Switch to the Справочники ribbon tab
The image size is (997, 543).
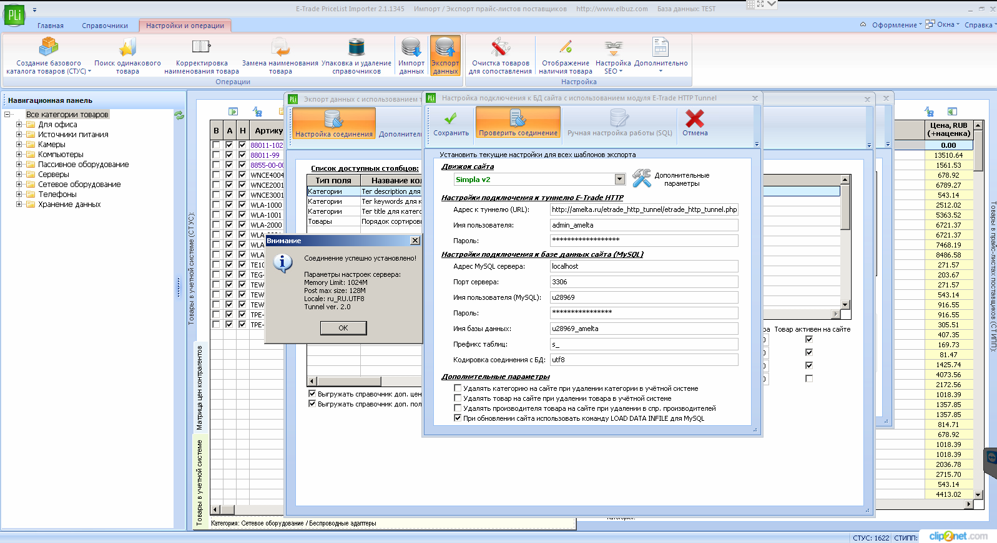pos(105,26)
